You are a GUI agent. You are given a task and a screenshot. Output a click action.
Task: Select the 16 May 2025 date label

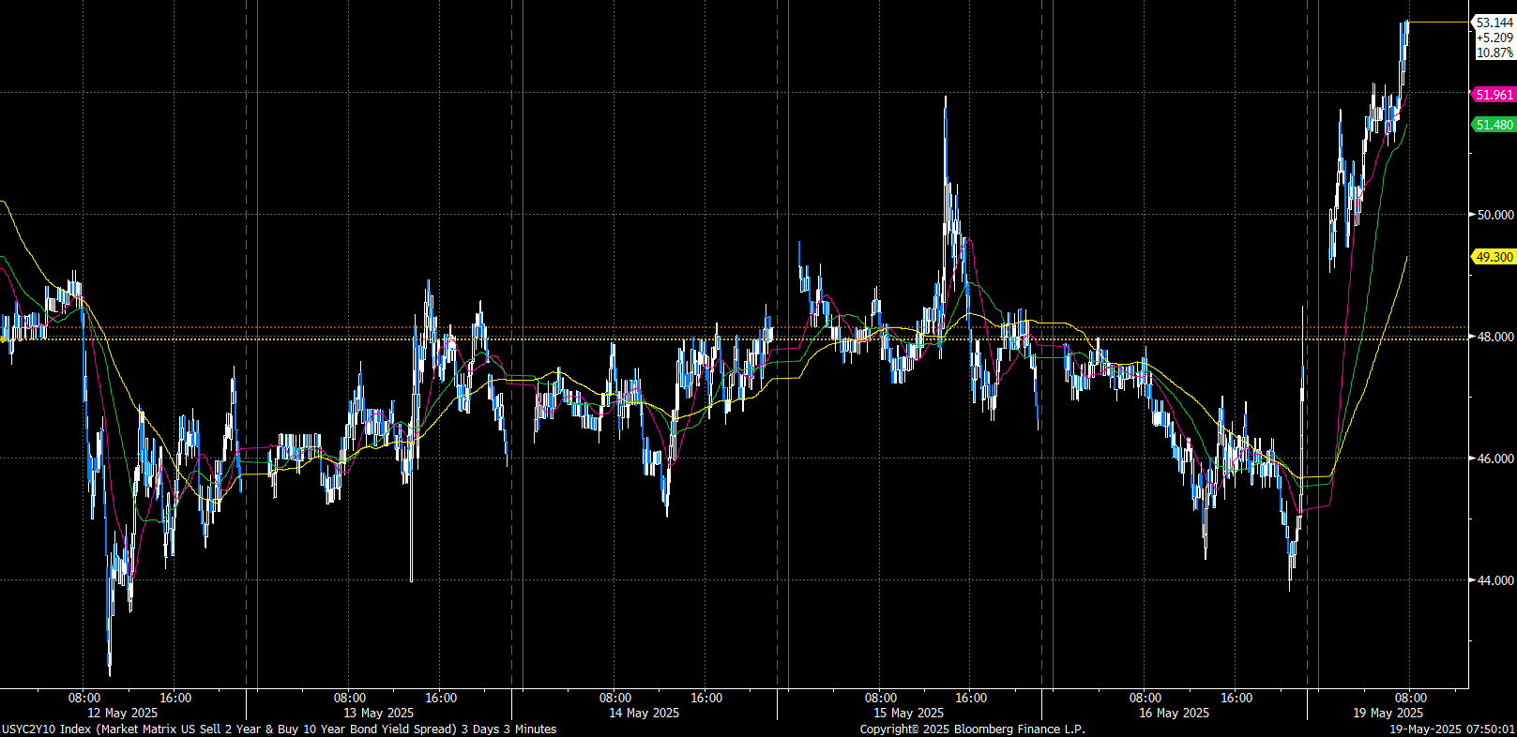1174,714
